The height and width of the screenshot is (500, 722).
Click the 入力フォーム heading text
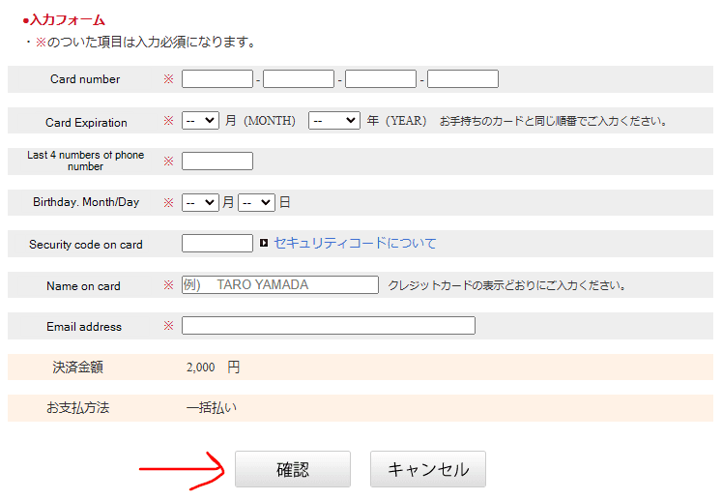click(x=67, y=19)
